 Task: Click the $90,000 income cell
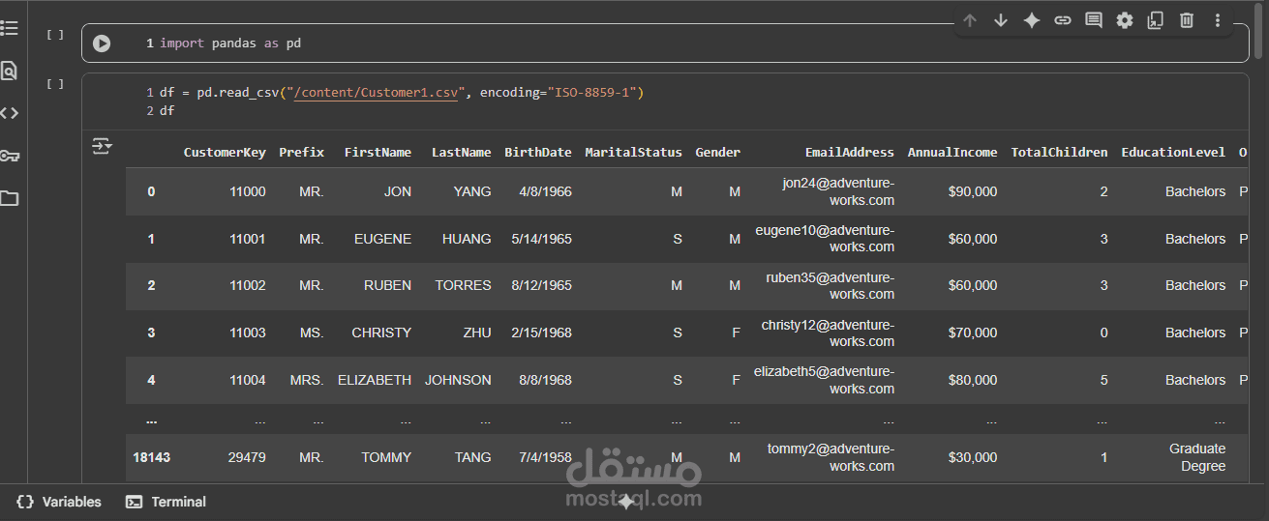(973, 191)
